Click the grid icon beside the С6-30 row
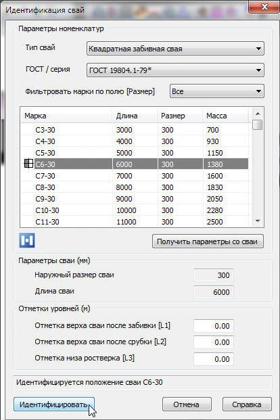The width and height of the screenshot is (280, 420). 28,164
